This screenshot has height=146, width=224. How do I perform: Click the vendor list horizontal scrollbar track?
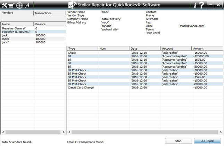33,132
